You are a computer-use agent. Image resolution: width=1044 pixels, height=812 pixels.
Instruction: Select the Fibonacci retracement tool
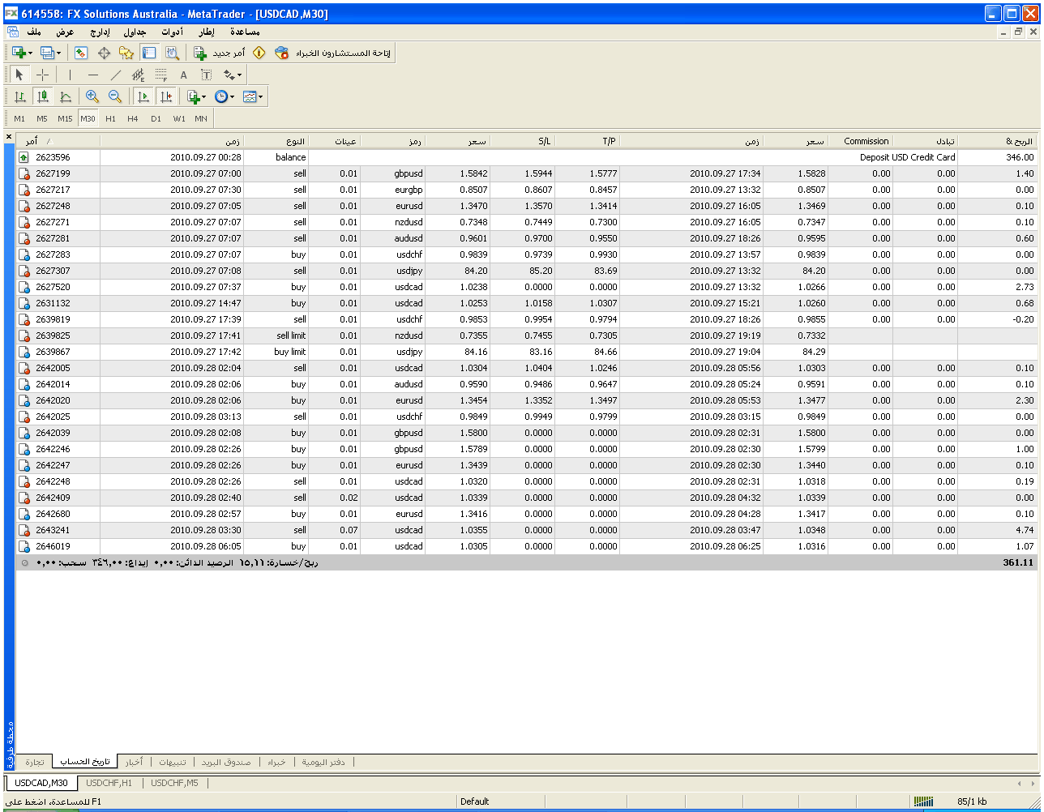pos(160,75)
